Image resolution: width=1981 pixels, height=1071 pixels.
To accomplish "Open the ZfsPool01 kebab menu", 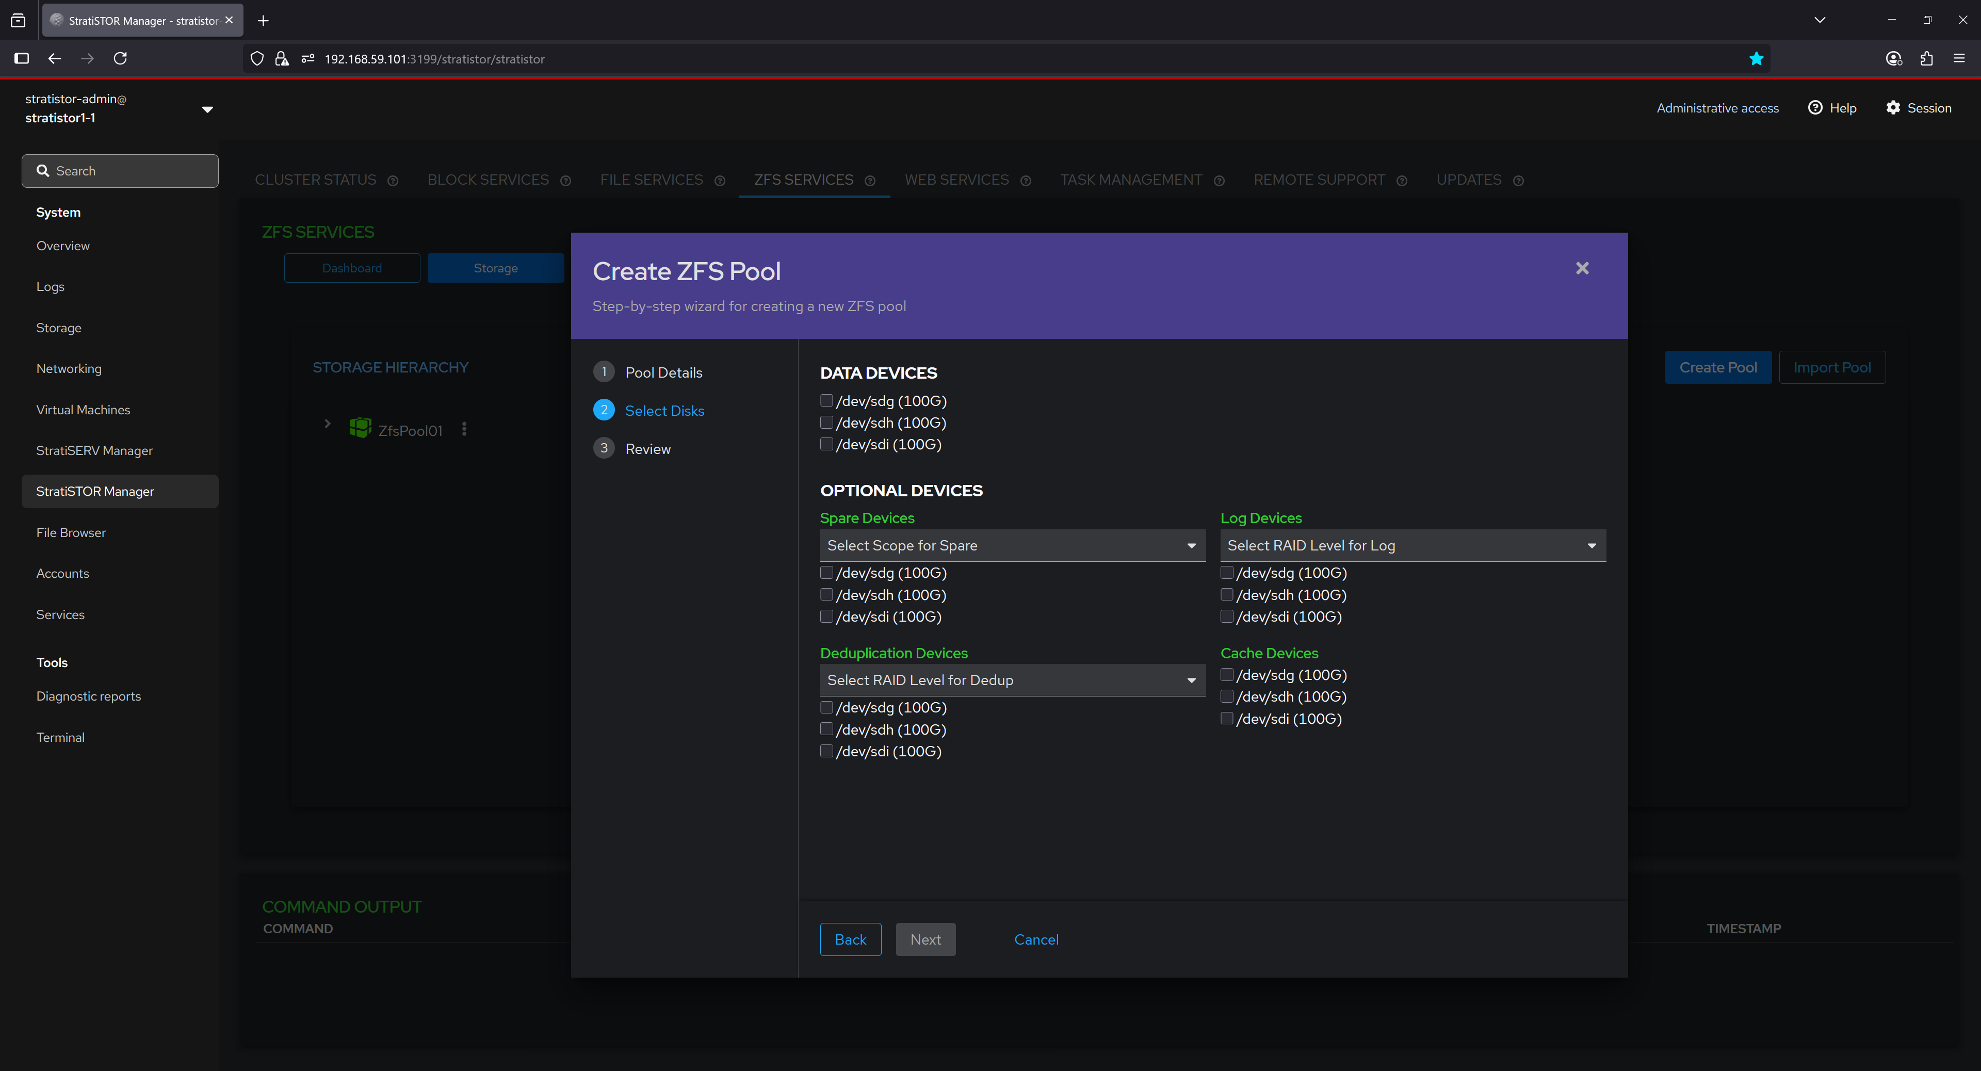I will pyautogui.click(x=464, y=429).
